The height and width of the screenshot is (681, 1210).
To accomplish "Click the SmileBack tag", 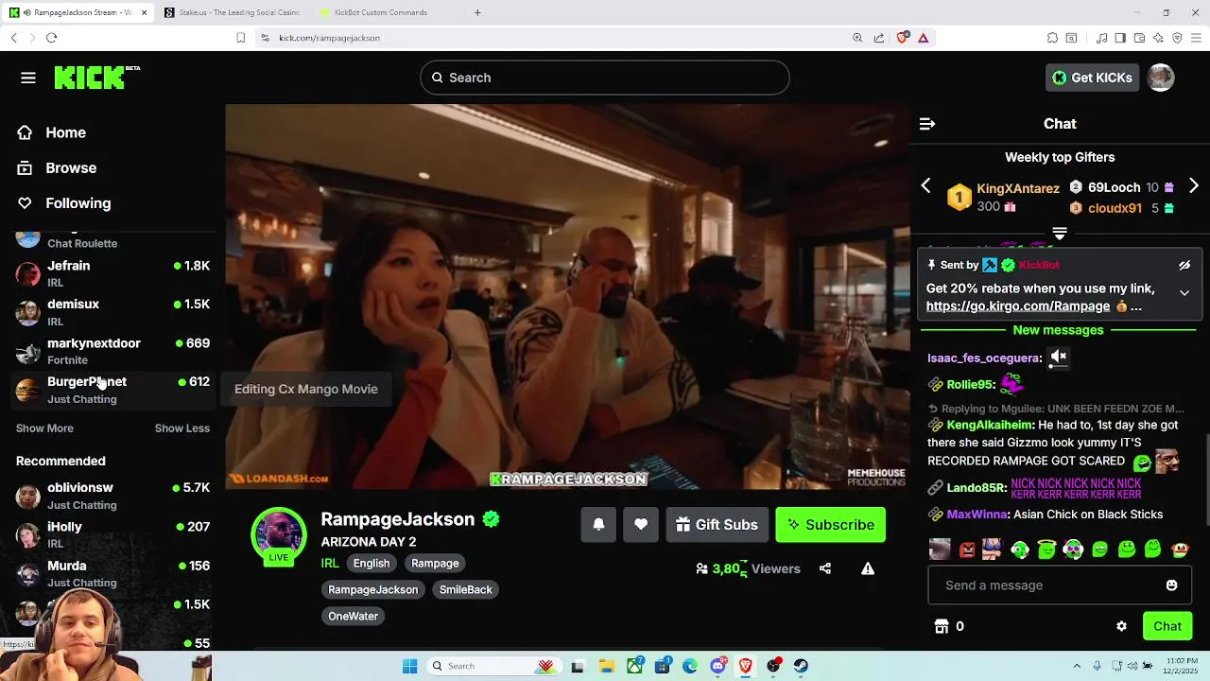I will (466, 589).
